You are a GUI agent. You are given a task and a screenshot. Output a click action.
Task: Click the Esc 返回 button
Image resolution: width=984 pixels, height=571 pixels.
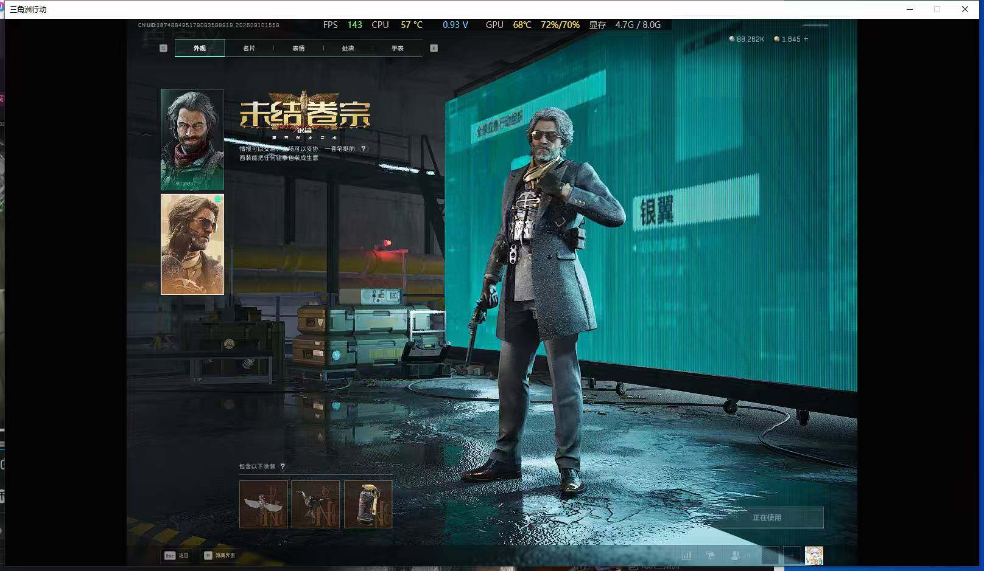(177, 555)
